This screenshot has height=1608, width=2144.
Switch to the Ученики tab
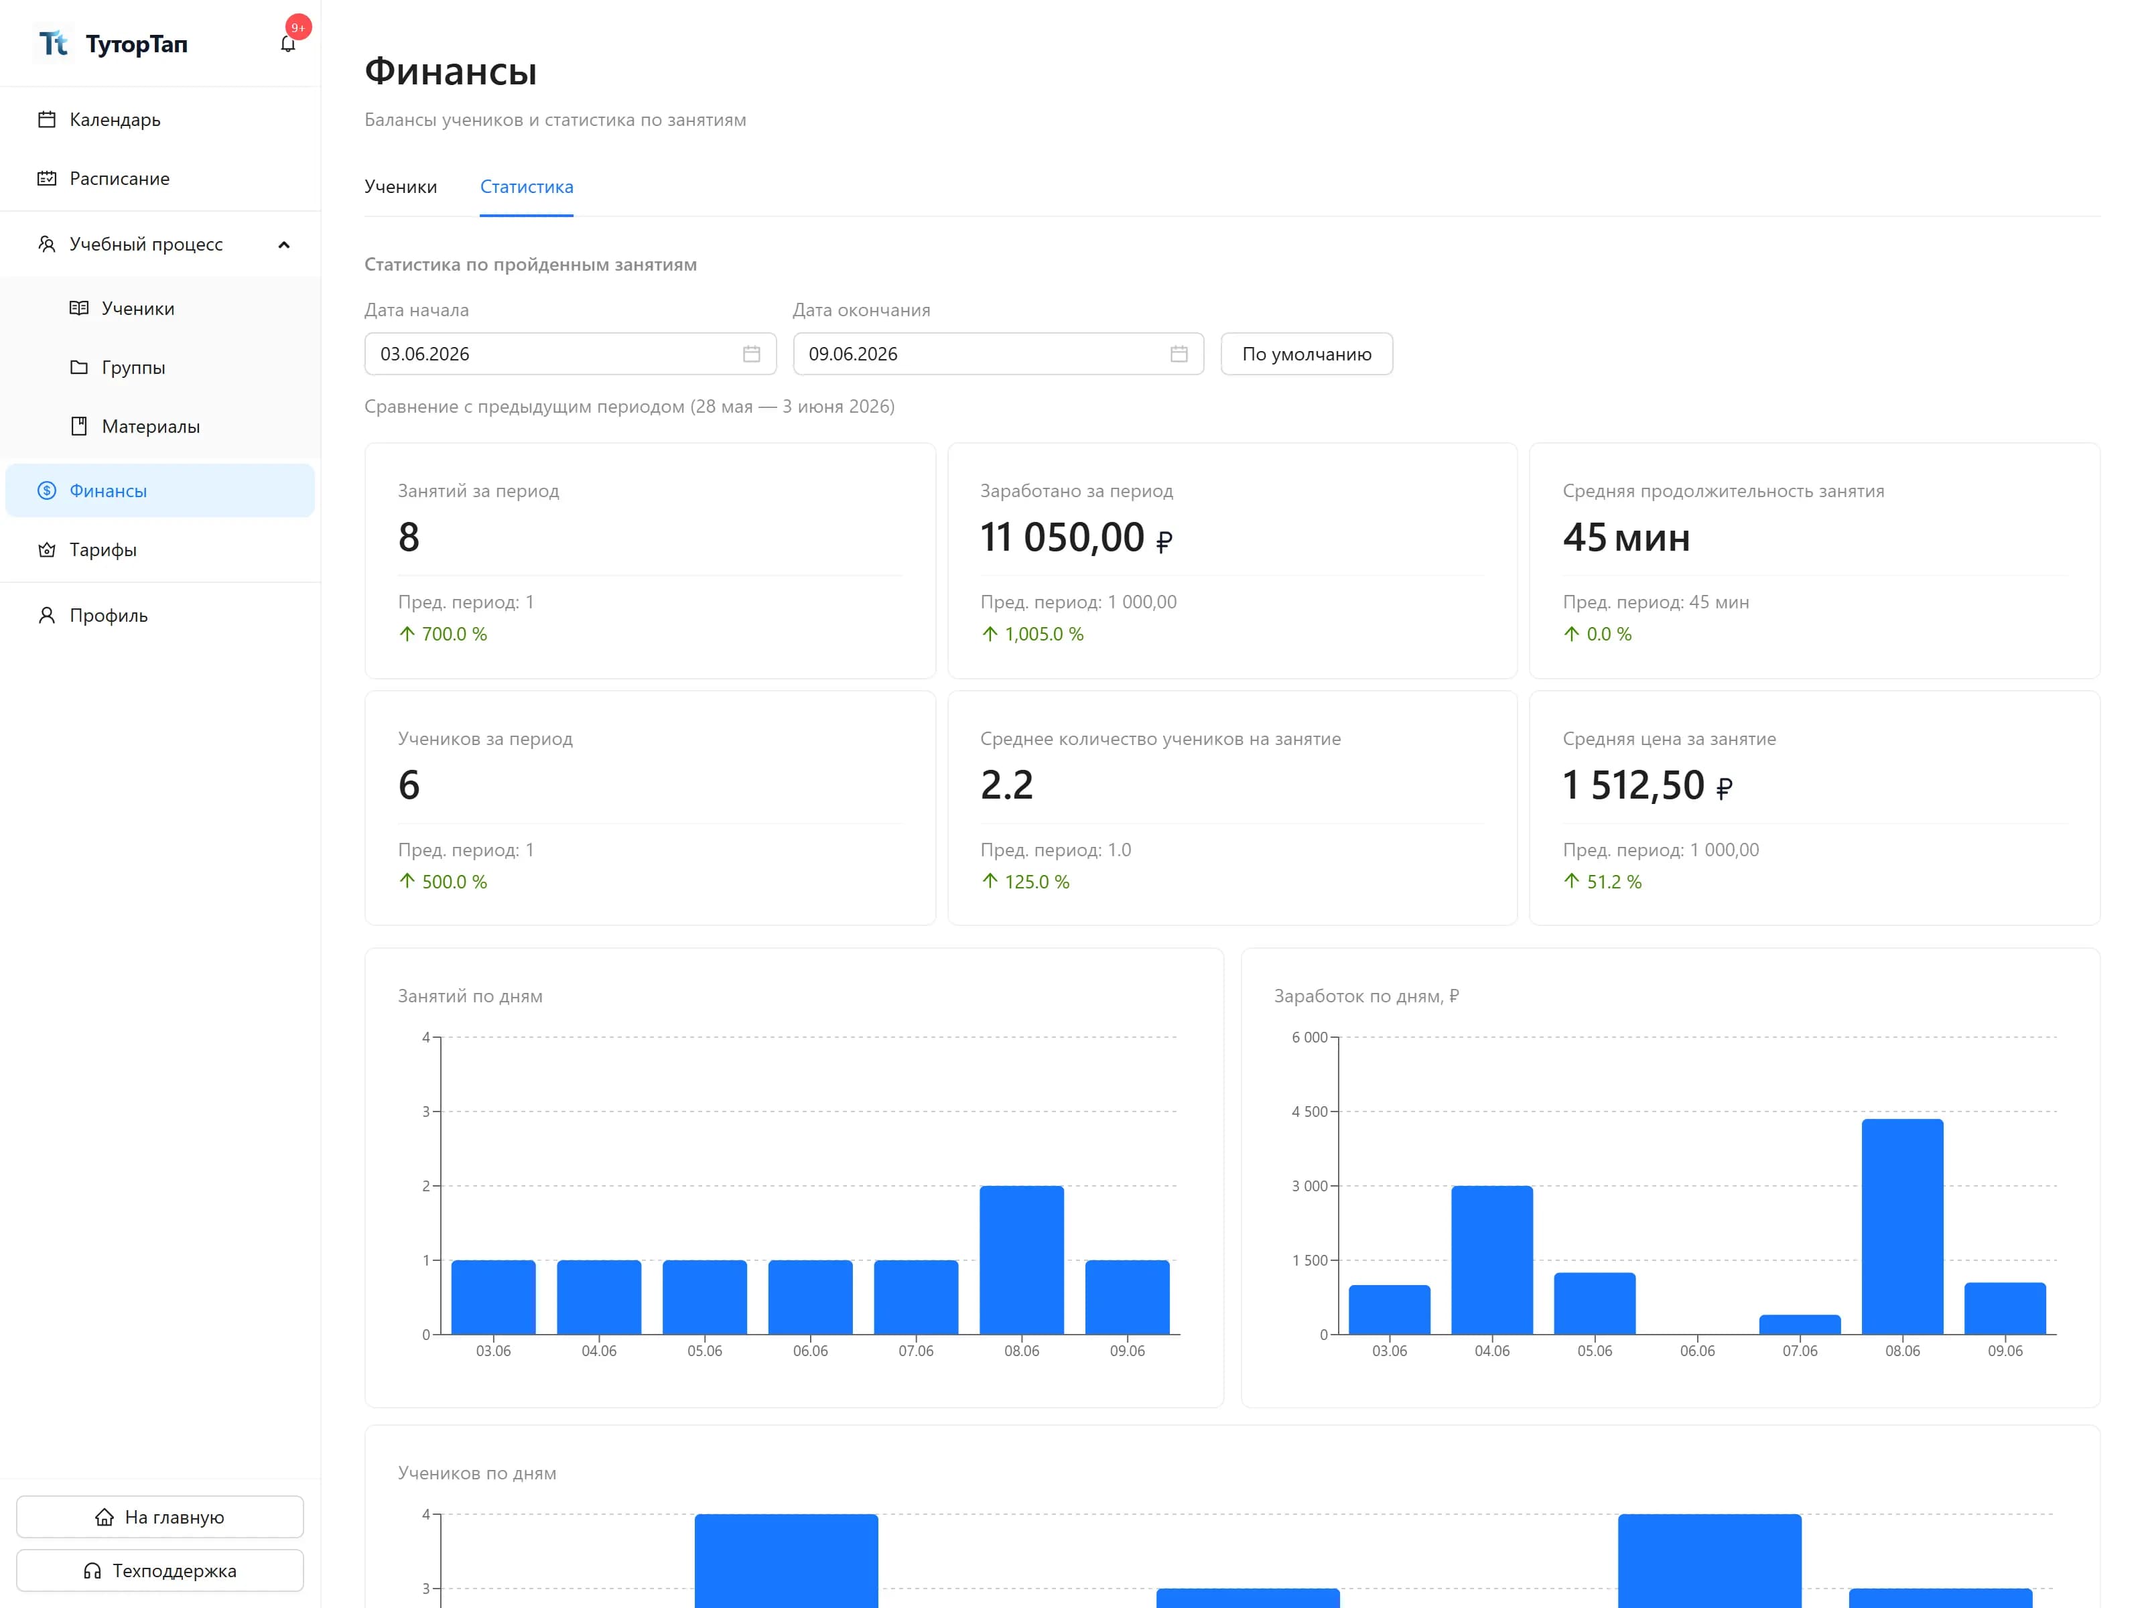point(400,186)
